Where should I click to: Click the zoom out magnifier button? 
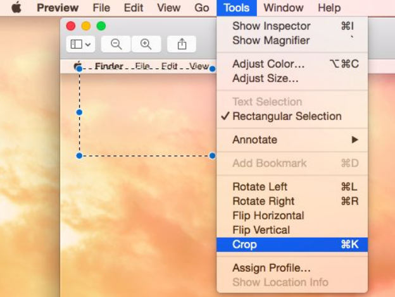click(x=116, y=44)
